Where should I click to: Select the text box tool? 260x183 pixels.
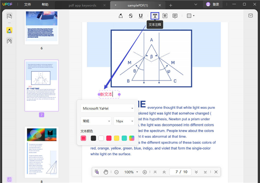165,16
